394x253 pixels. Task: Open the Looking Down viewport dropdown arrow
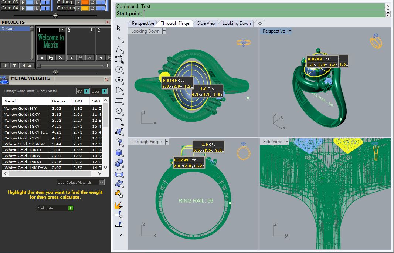tap(164, 31)
